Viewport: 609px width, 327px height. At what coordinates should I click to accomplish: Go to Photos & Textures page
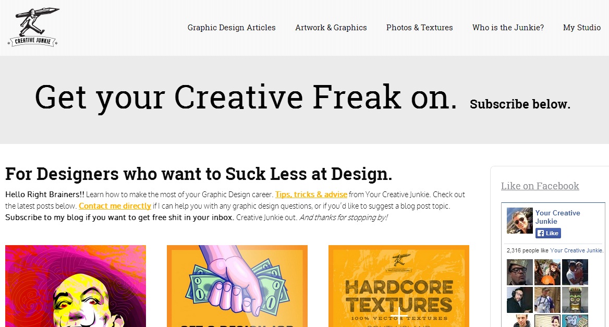pyautogui.click(x=419, y=28)
